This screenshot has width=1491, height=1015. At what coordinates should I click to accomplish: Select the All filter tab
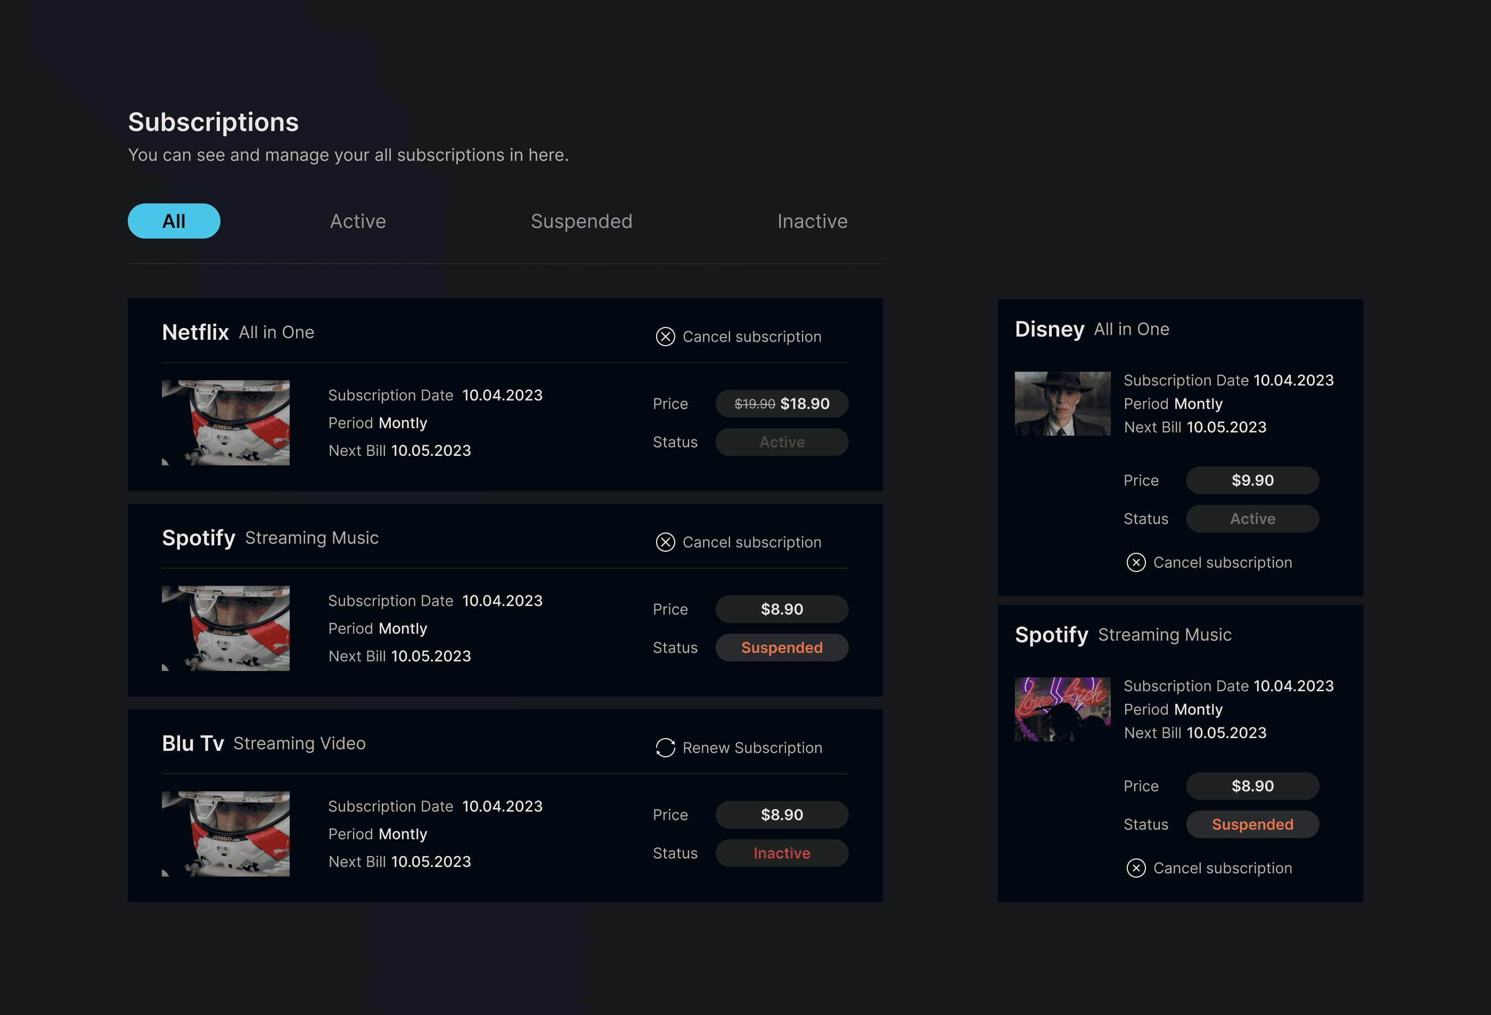point(174,222)
